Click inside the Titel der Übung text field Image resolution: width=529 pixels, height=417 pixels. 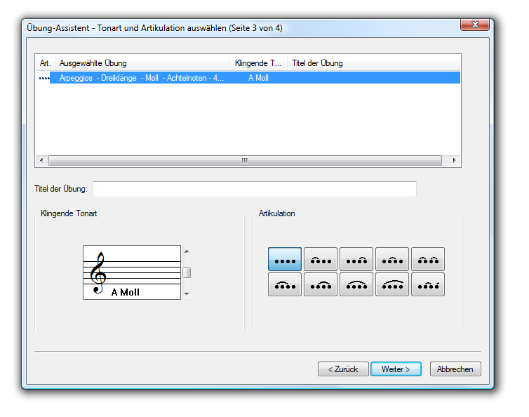255,189
